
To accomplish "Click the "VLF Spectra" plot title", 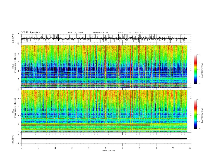I will coord(31,33).
